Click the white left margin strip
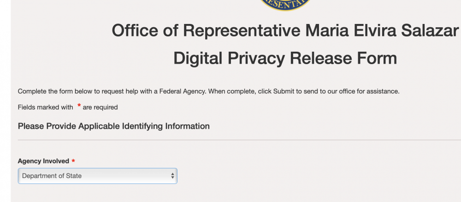The height and width of the screenshot is (202, 461). [5, 101]
